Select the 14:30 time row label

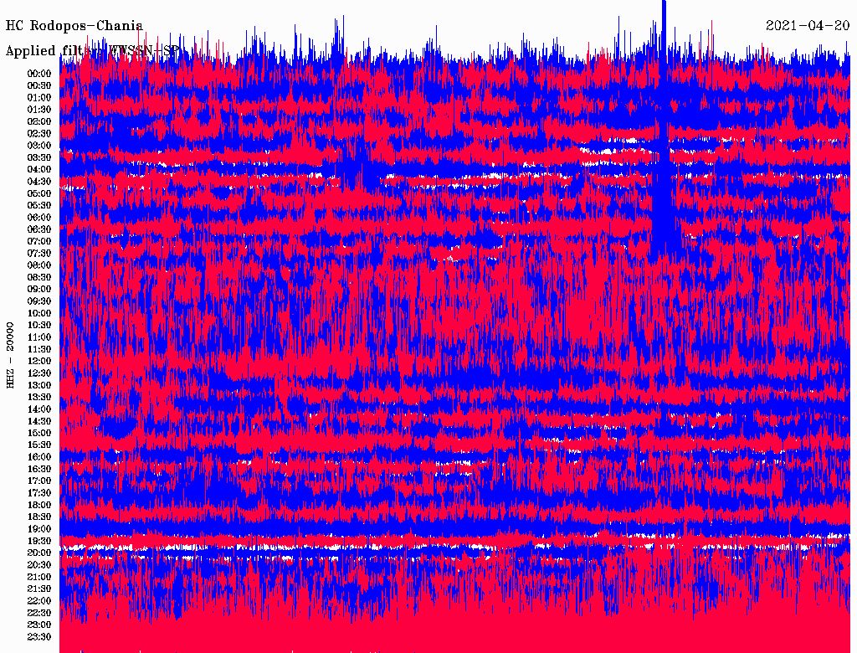pos(39,422)
